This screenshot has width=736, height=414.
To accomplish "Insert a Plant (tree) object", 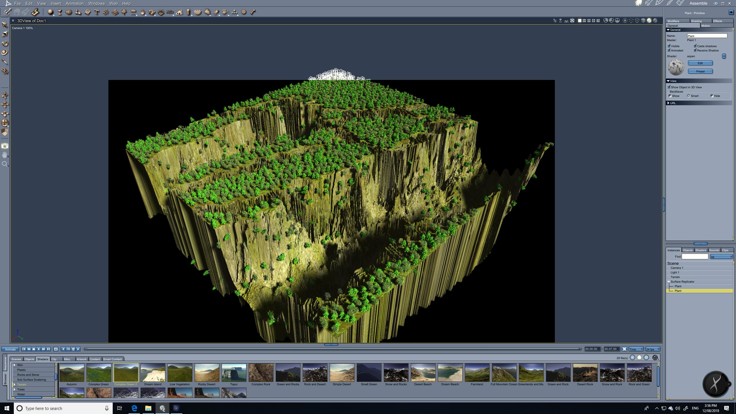I will click(x=124, y=12).
